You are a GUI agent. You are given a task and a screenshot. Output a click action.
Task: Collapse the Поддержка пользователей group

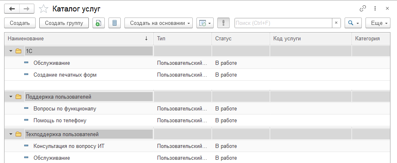pyautogui.click(x=11, y=97)
